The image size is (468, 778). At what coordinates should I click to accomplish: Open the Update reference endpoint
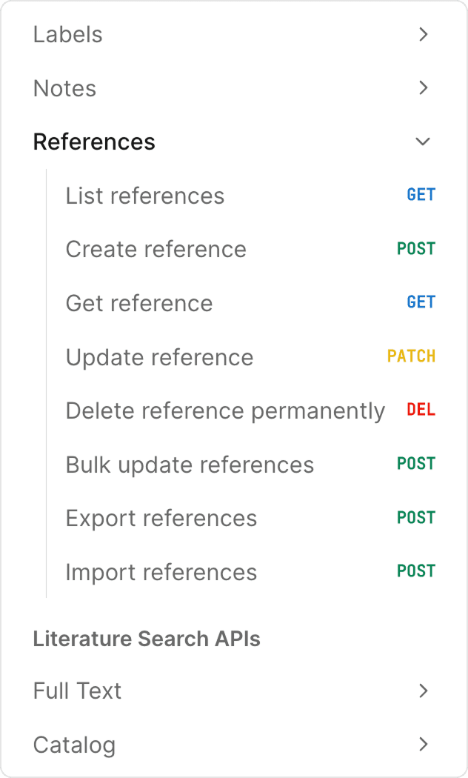pyautogui.click(x=160, y=357)
